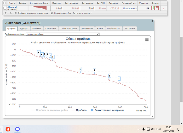The width and height of the screenshot is (183, 133).
Task: Open the notification center icon
Action: [x=179, y=129]
